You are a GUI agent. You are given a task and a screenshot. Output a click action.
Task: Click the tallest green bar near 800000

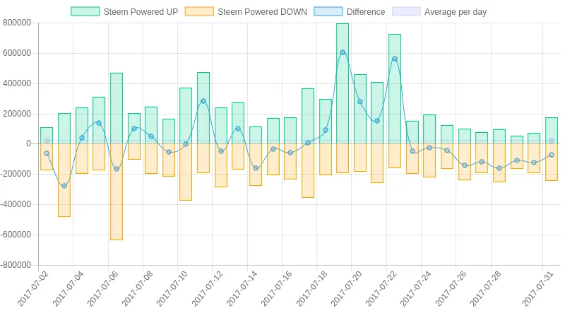(x=343, y=83)
